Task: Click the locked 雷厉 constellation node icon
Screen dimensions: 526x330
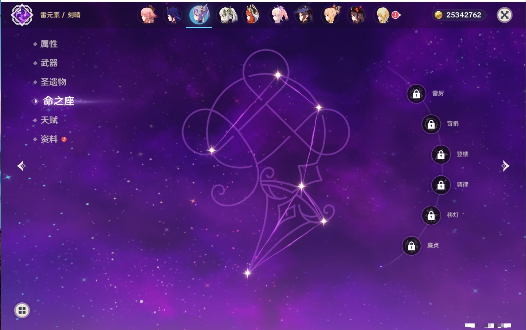Action: (416, 94)
